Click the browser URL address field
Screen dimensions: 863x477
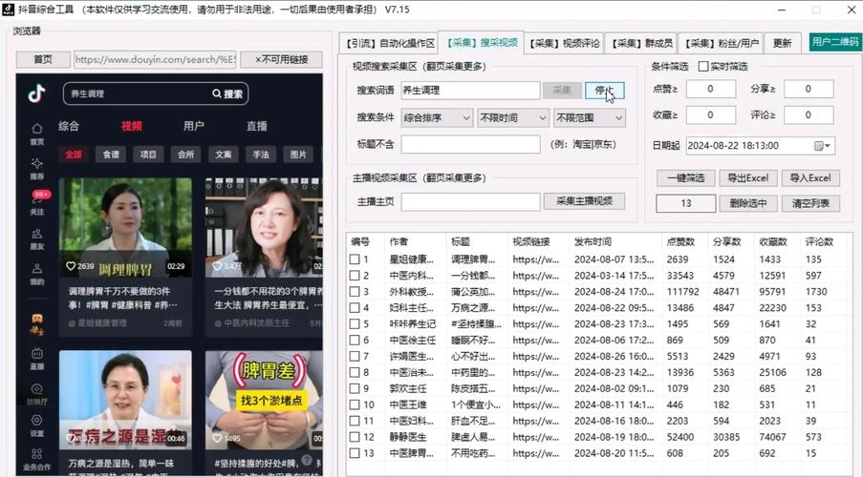(x=155, y=59)
